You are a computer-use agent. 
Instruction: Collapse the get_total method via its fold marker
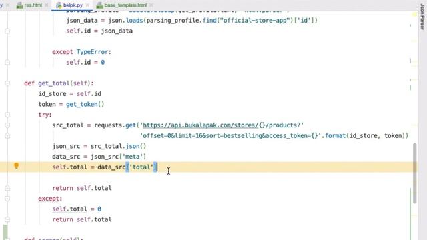7,83
